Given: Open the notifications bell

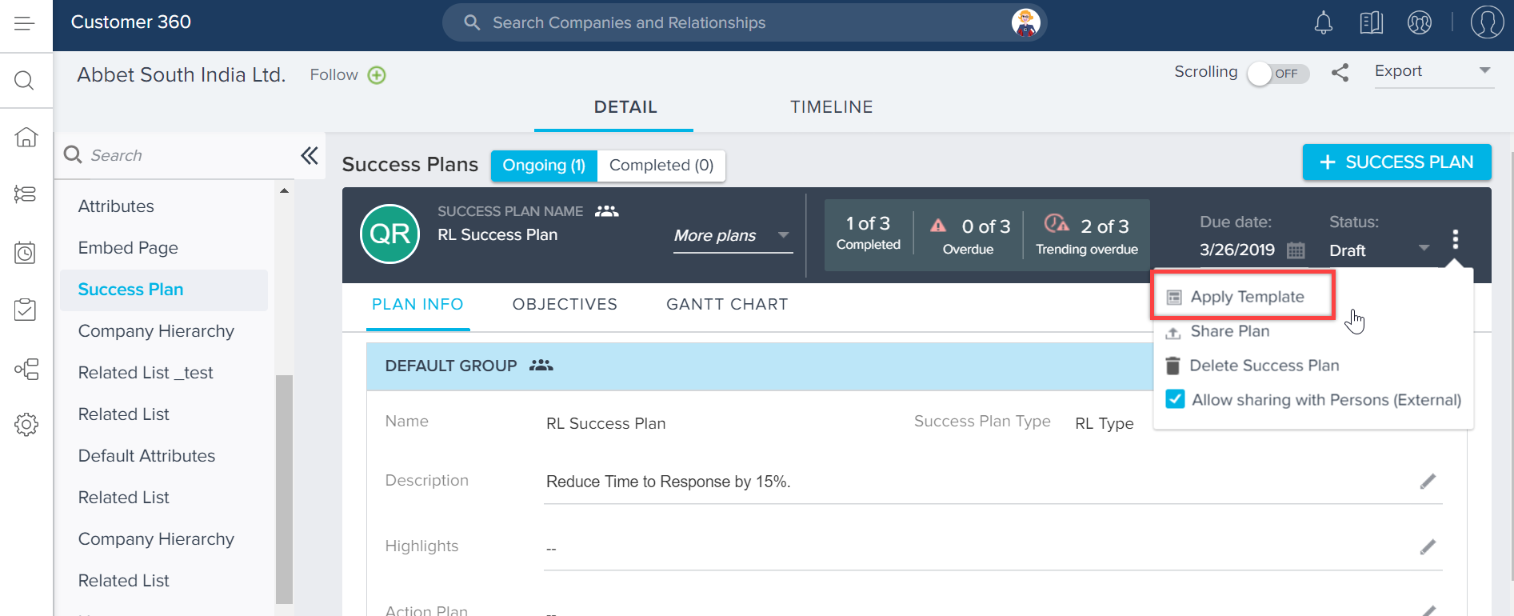Looking at the screenshot, I should [1324, 22].
